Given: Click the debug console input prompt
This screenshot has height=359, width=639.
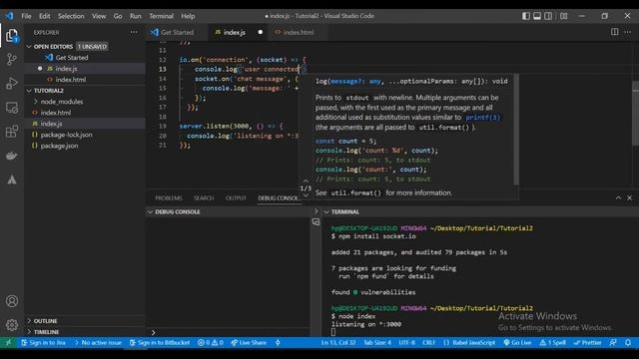Looking at the screenshot, I should (x=231, y=332).
